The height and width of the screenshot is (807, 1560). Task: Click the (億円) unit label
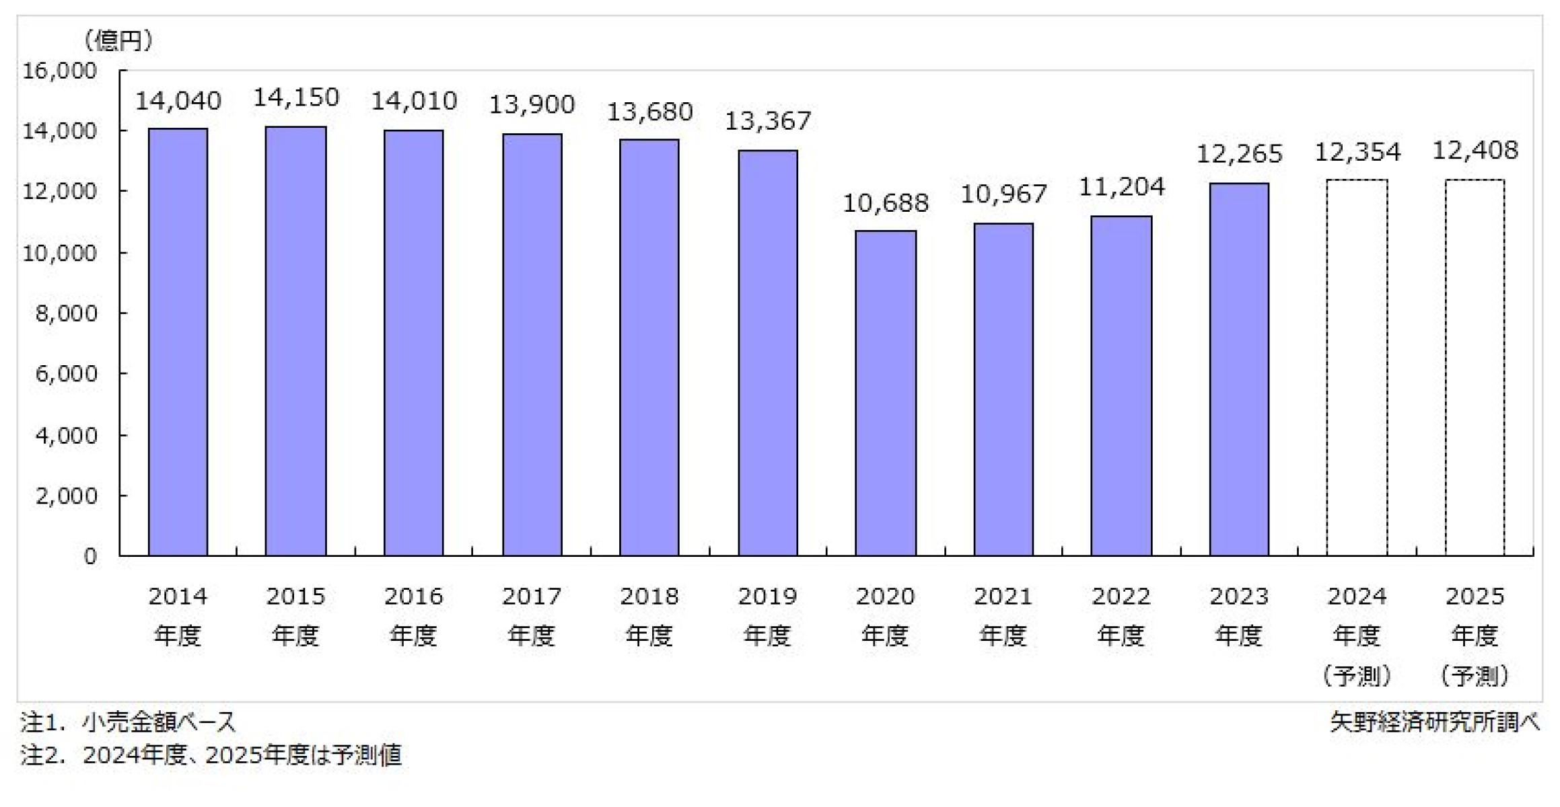(x=118, y=41)
